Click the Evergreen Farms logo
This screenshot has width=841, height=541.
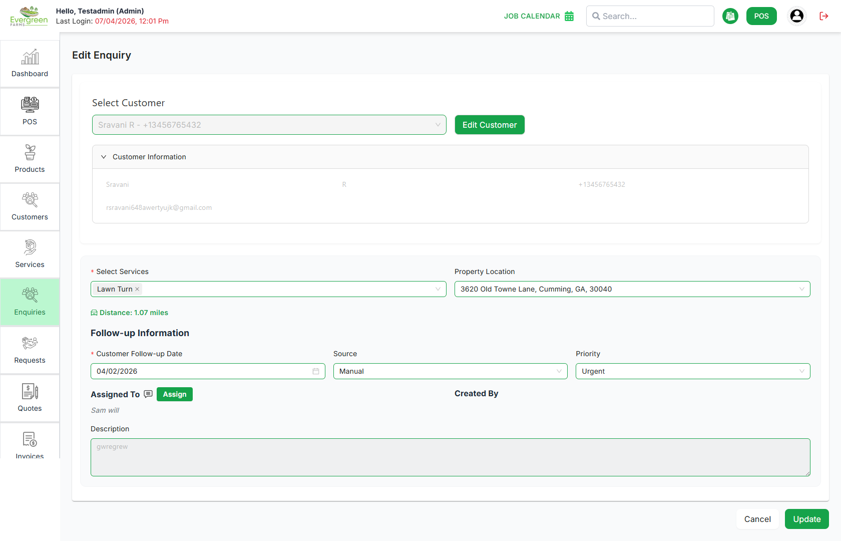pyautogui.click(x=29, y=16)
